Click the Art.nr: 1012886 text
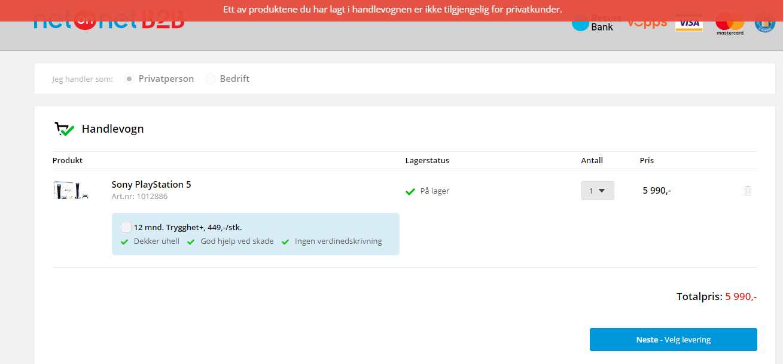 point(139,196)
